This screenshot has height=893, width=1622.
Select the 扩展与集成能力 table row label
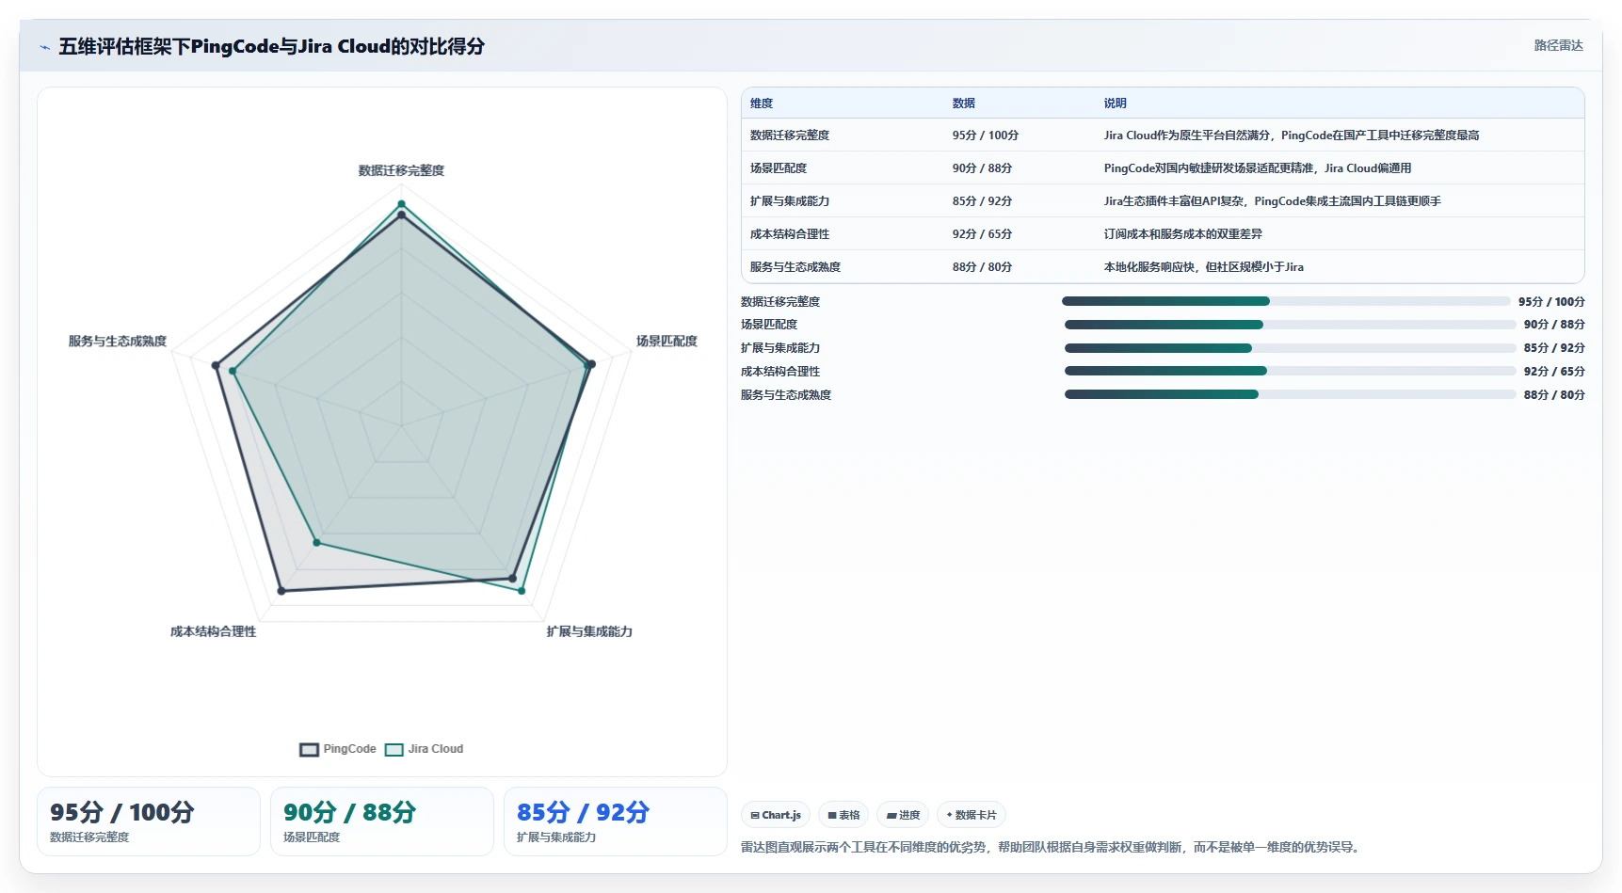click(790, 201)
